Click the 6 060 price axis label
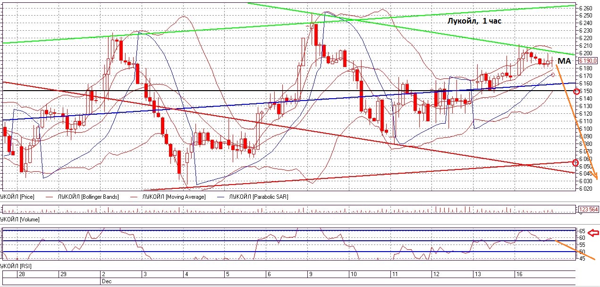This screenshot has height=287, width=600. 585,159
